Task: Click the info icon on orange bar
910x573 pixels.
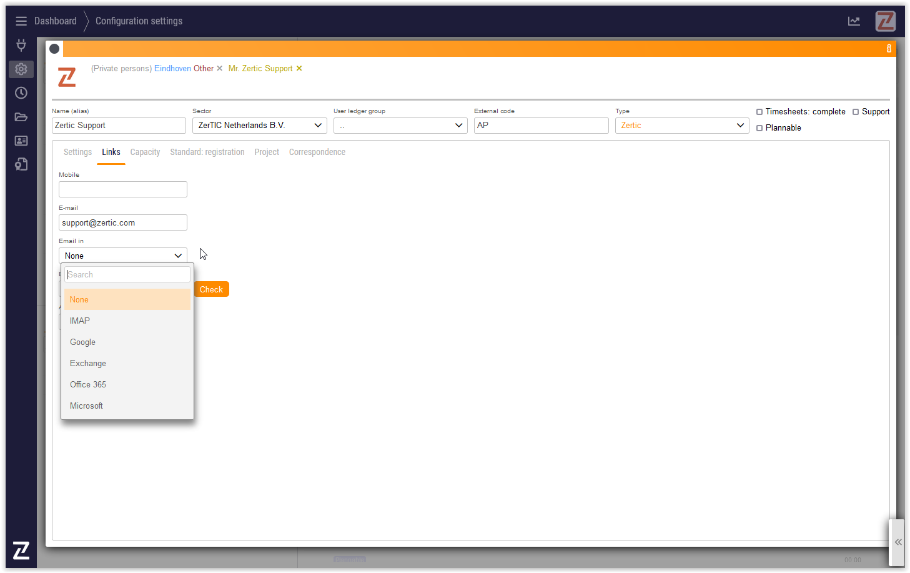Action: click(889, 49)
